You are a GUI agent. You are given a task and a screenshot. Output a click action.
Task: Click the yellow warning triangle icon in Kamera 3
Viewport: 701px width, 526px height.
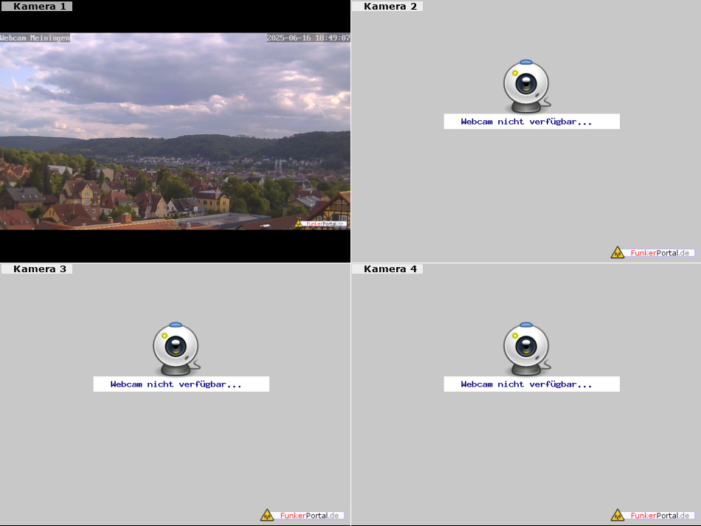[267, 515]
